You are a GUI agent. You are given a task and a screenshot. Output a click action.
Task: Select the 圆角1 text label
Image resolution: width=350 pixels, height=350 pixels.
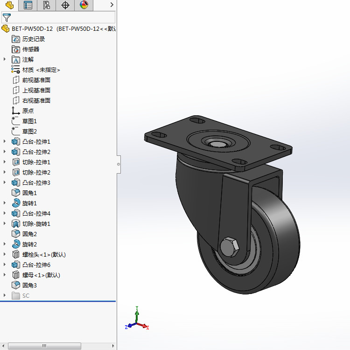[29, 193]
